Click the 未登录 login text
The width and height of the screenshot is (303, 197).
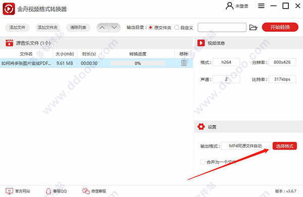click(242, 6)
